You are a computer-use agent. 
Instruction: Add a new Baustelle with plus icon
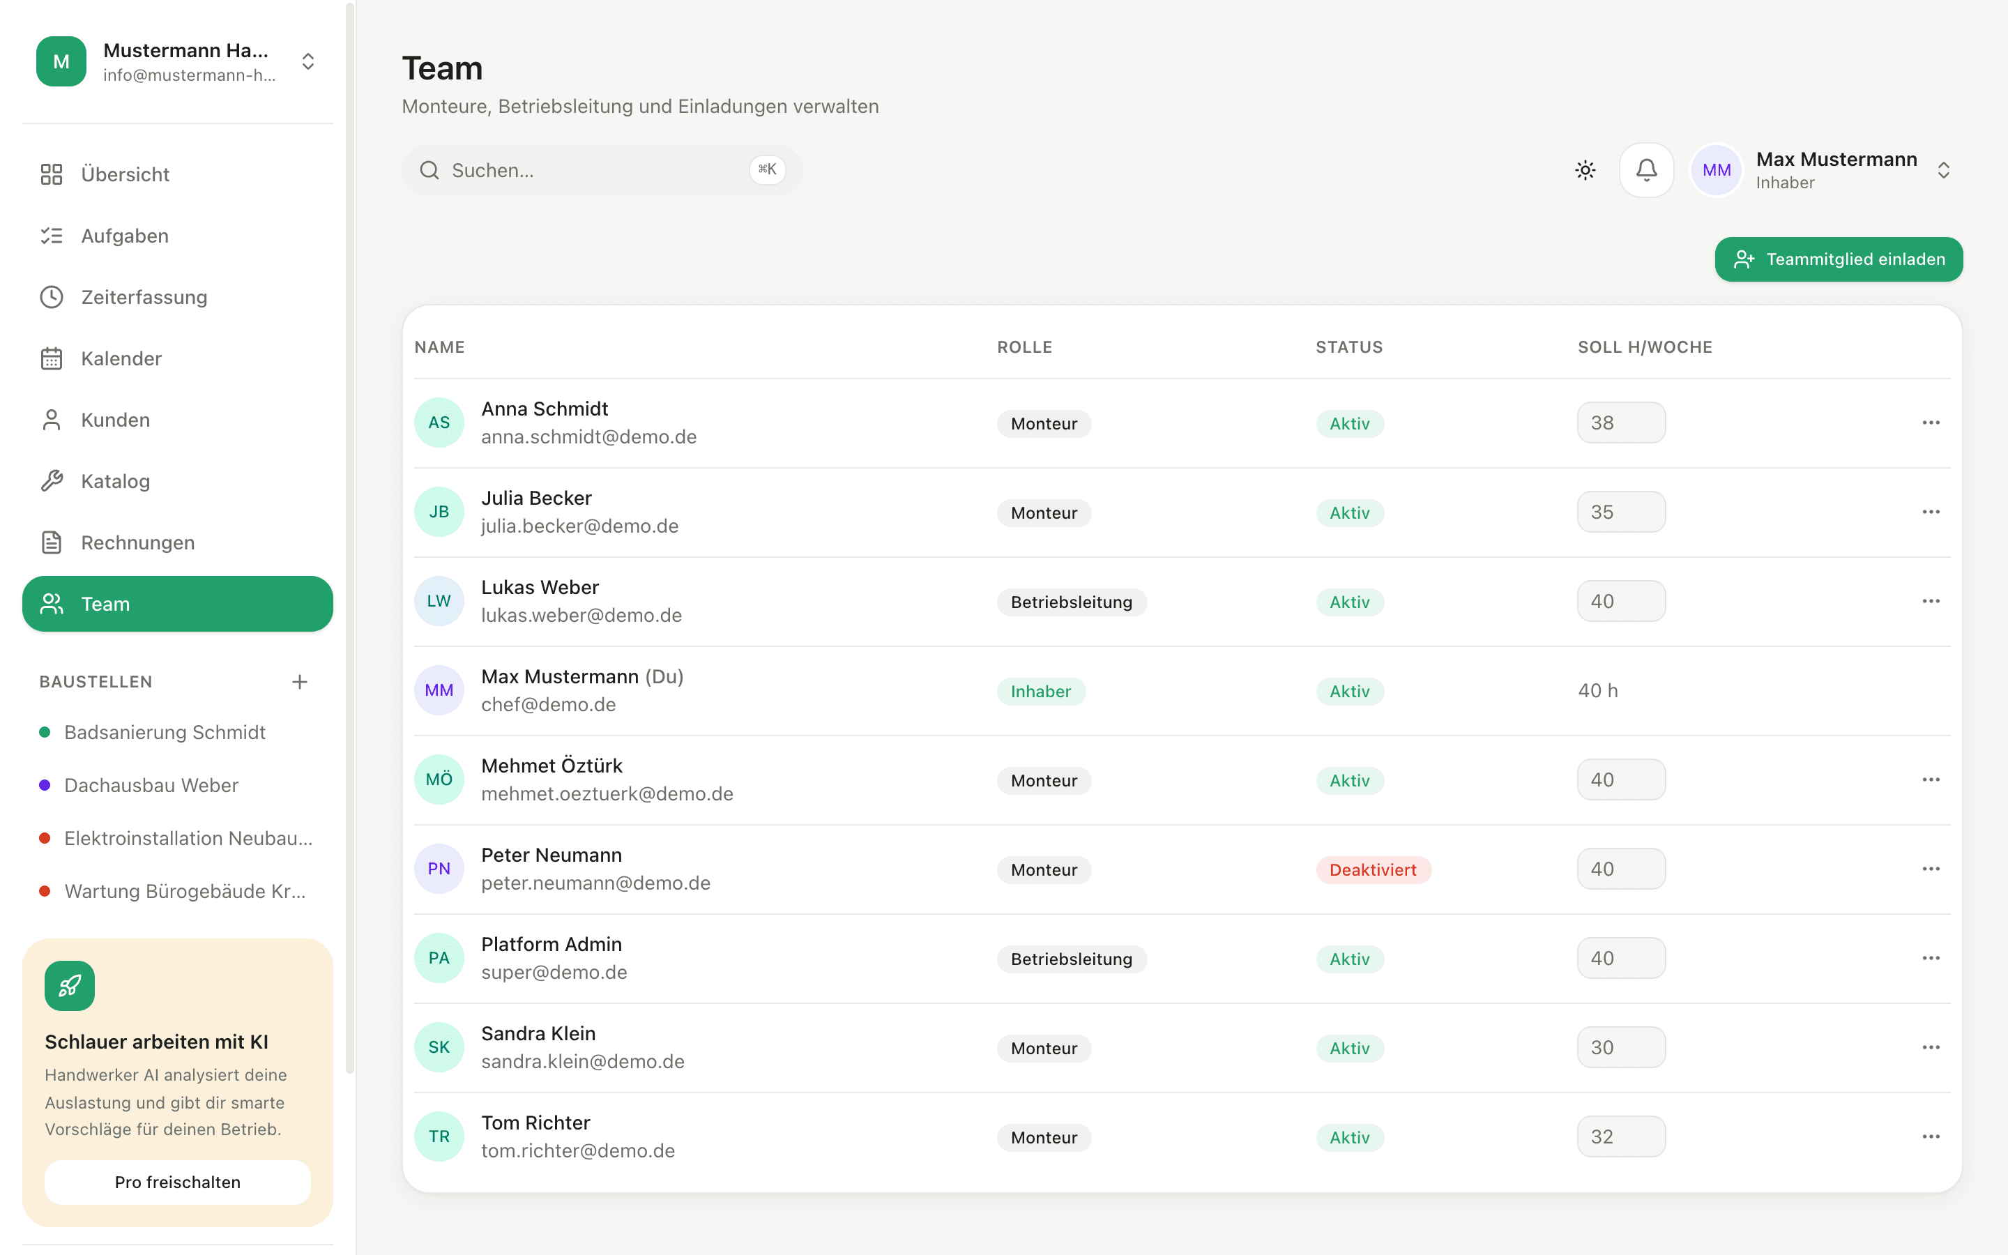(300, 681)
